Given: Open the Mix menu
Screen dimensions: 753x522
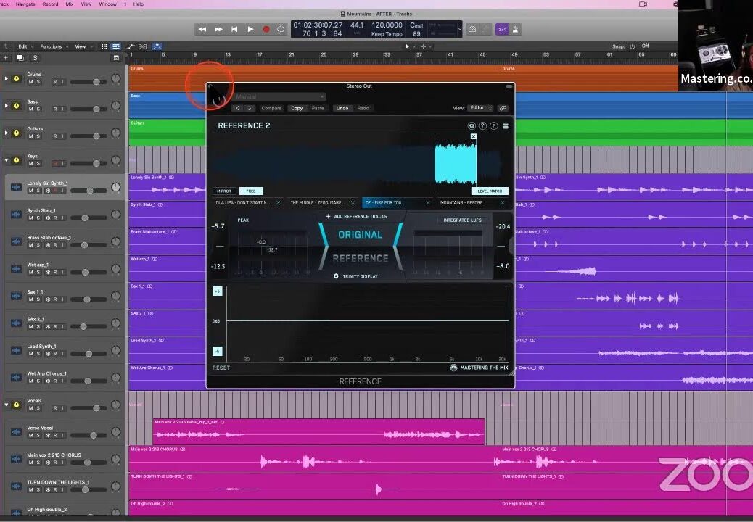Looking at the screenshot, I should (x=70, y=4).
